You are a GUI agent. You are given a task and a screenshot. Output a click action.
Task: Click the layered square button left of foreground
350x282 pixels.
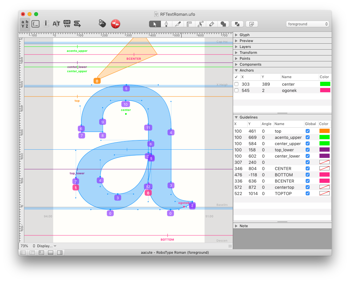pyautogui.click(x=252, y=24)
